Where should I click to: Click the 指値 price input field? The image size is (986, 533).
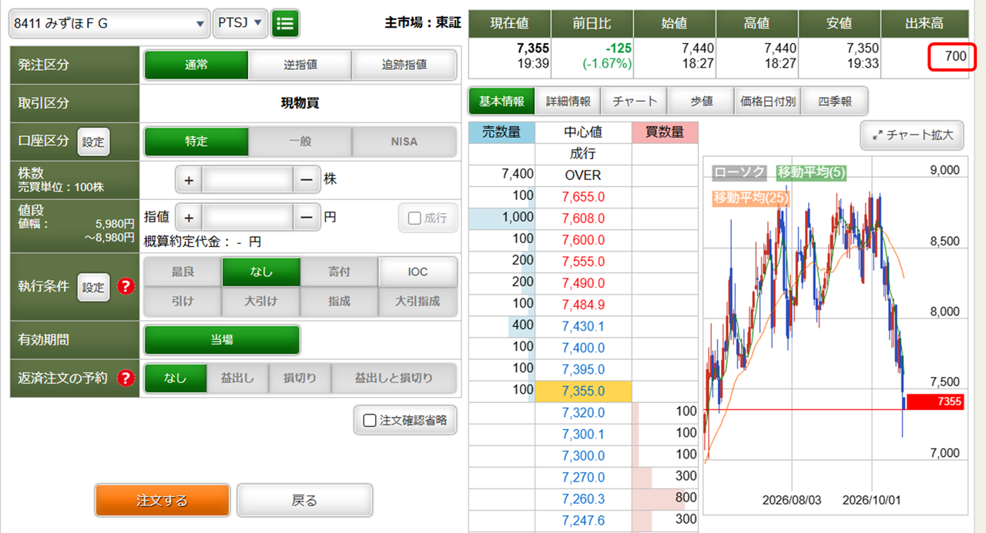[248, 218]
